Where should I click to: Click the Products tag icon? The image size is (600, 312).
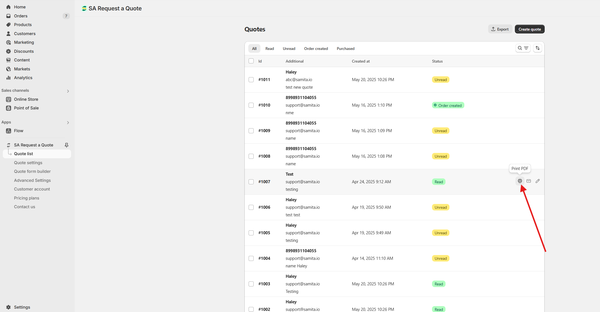pyautogui.click(x=8, y=25)
